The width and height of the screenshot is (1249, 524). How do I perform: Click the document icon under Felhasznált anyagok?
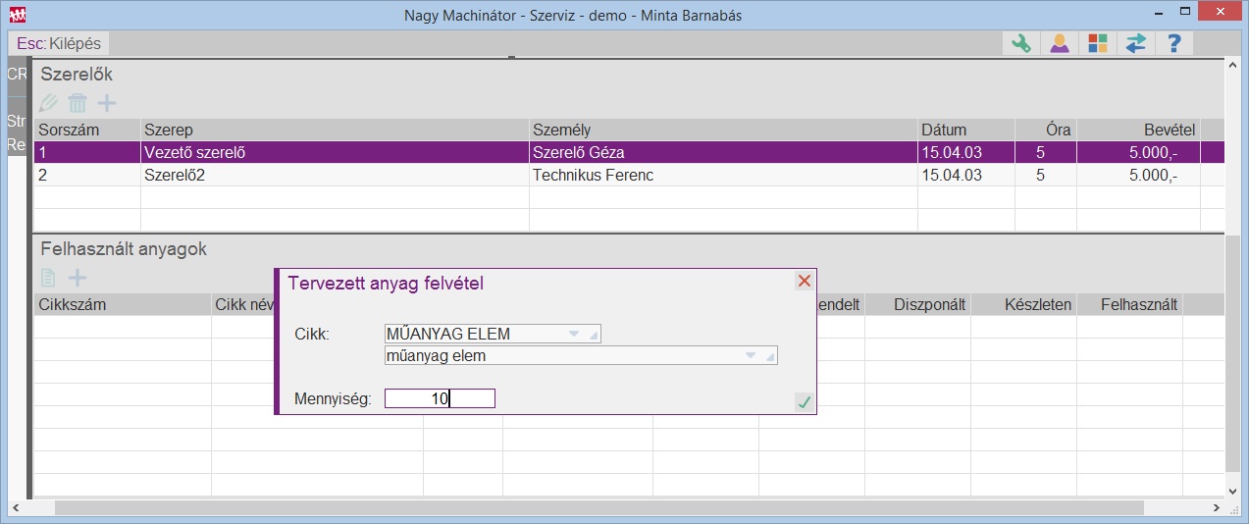48,279
